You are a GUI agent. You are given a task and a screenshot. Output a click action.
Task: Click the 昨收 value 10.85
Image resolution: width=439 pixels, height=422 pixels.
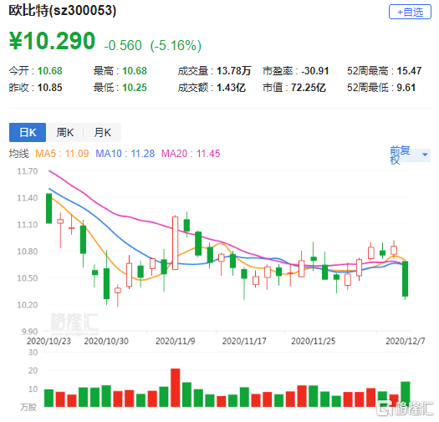click(50, 88)
